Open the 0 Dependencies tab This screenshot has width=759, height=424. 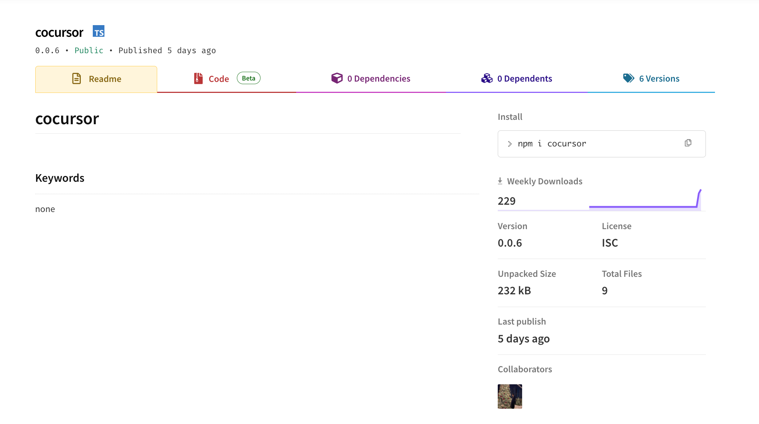371,79
